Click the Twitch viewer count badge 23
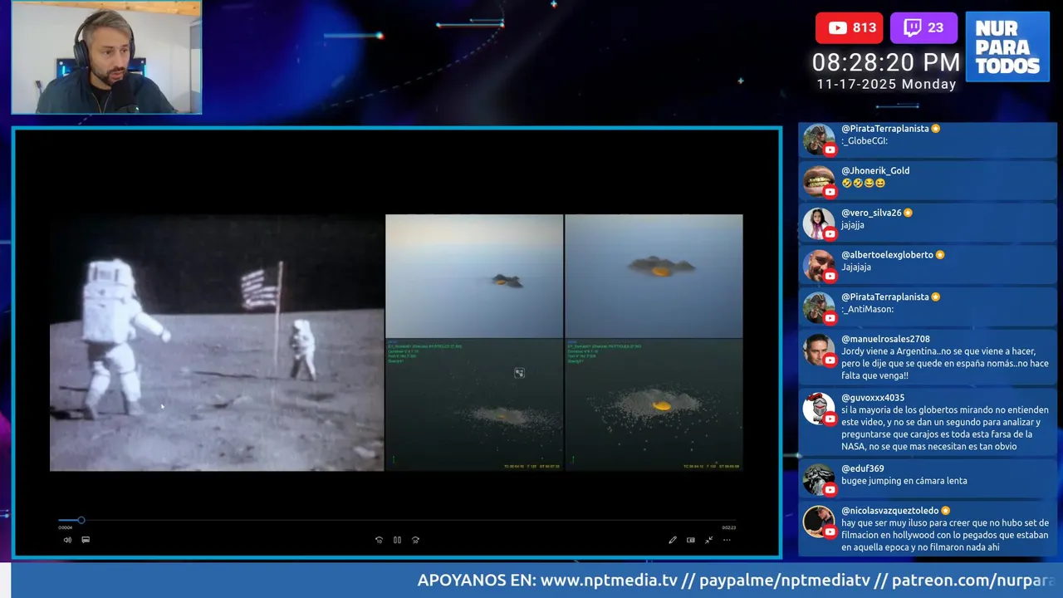The width and height of the screenshot is (1063, 598). 923,27
